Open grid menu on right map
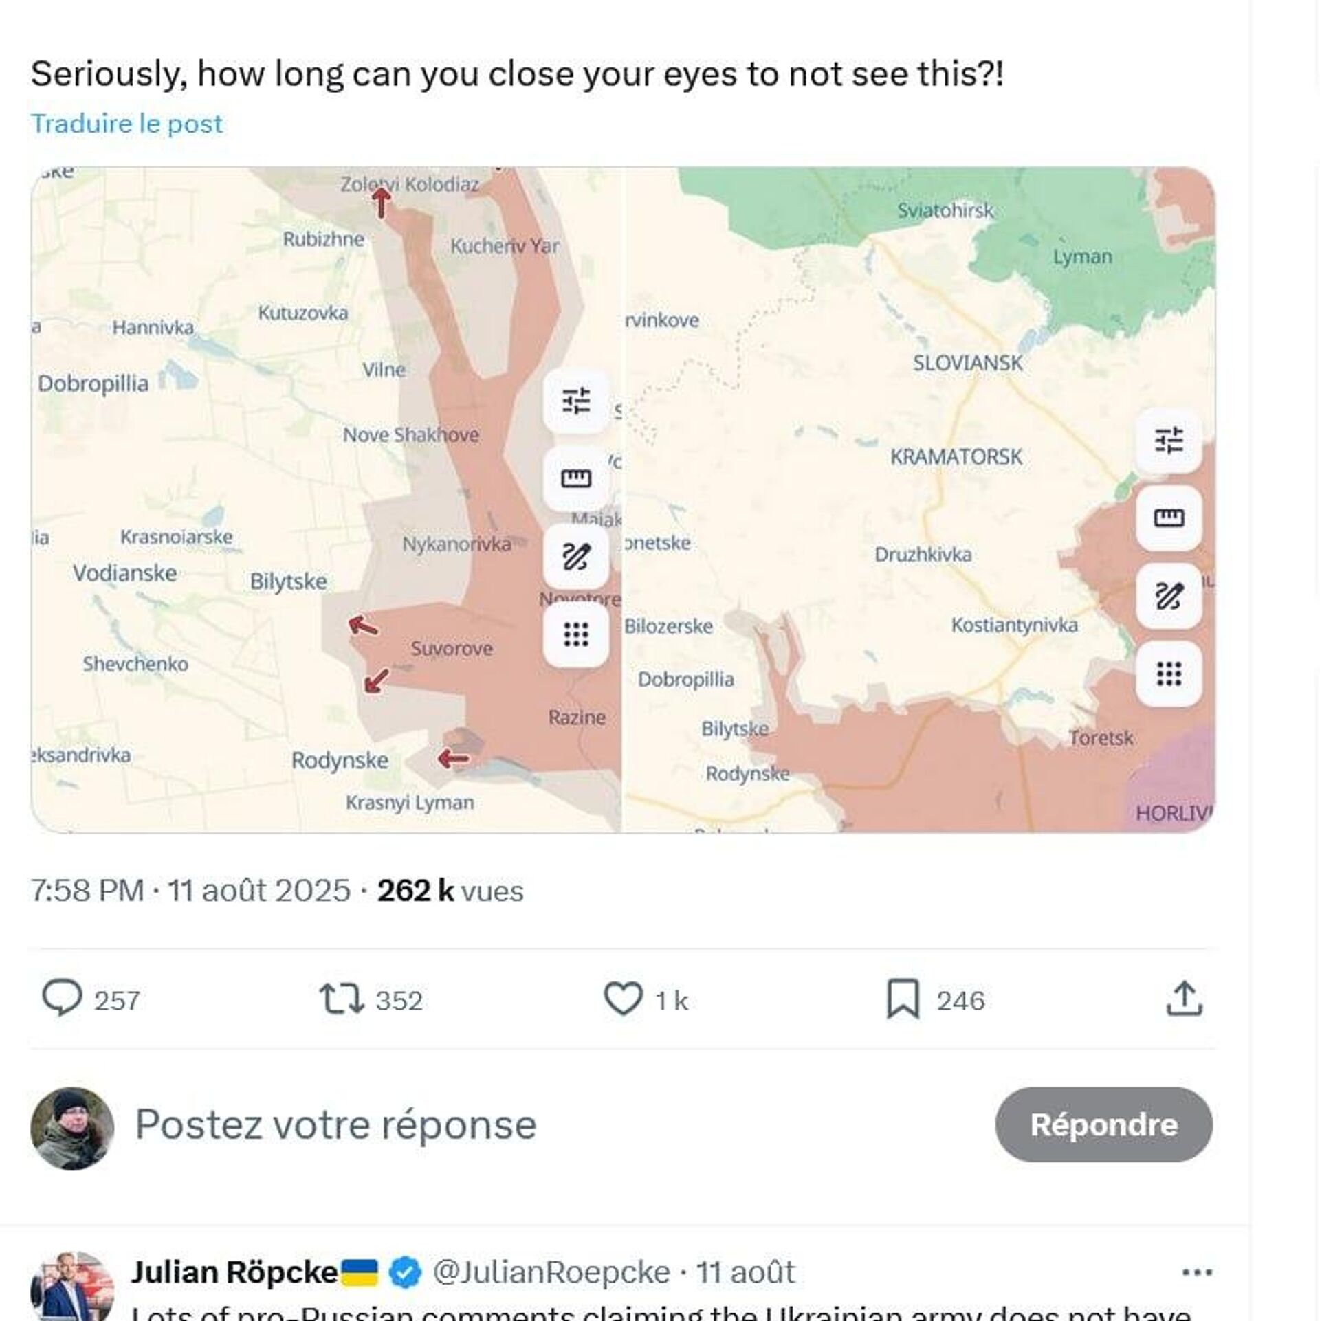Image resolution: width=1320 pixels, height=1321 pixels. pyautogui.click(x=1169, y=674)
